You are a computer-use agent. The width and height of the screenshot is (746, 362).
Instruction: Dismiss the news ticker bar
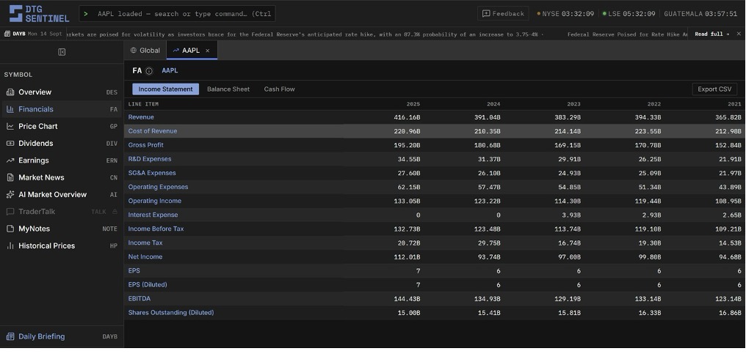click(x=739, y=34)
